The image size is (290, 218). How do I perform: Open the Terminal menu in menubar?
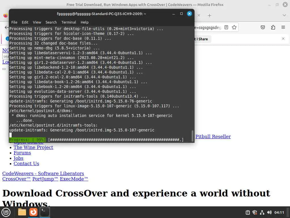69,22
